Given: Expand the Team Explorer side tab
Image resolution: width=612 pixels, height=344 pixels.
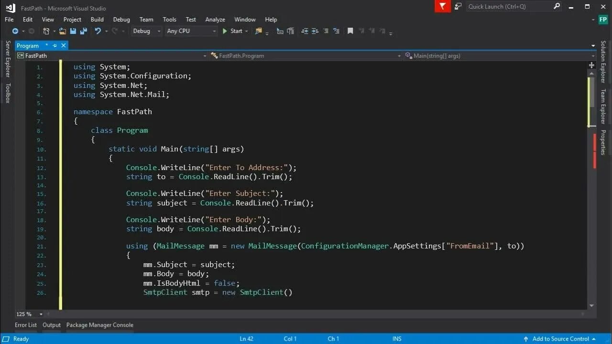Looking at the screenshot, I should click(603, 106).
